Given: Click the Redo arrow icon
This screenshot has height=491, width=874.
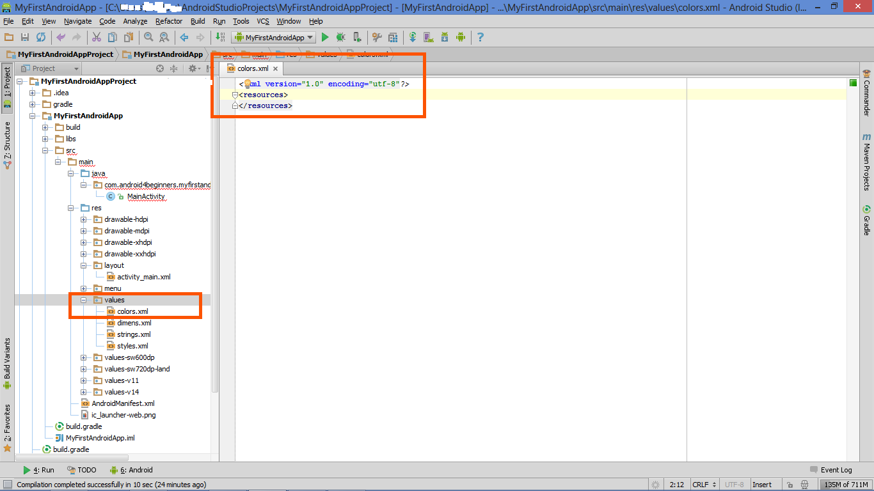Looking at the screenshot, I should pyautogui.click(x=77, y=38).
